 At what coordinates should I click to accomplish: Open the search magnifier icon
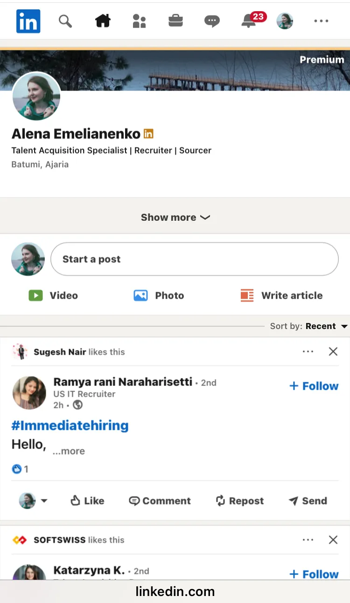pos(65,21)
